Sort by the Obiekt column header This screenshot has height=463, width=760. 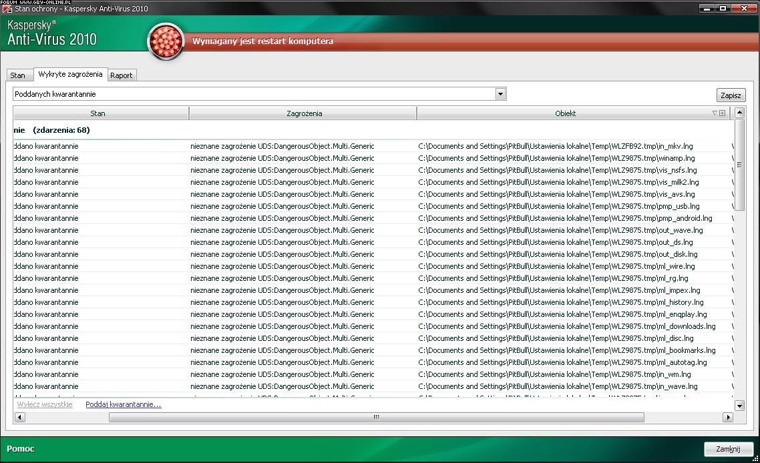(574, 113)
